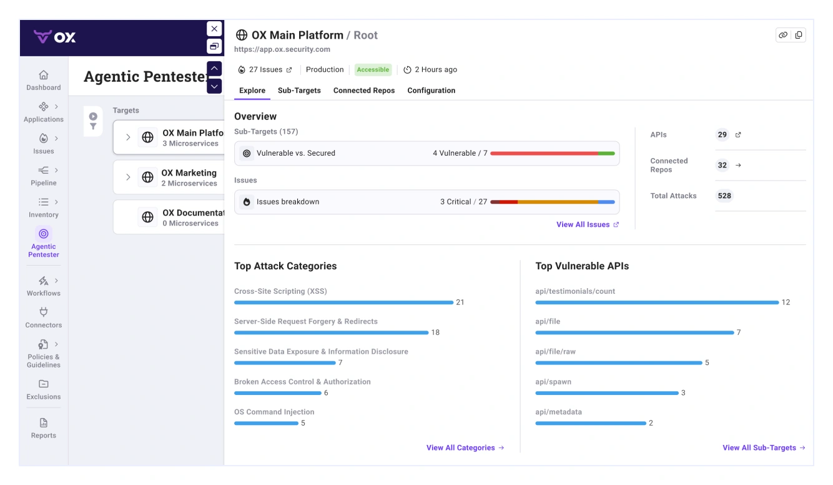Click the Vulnerable vs. Secured red-green bar
833x485 pixels.
tap(553, 153)
